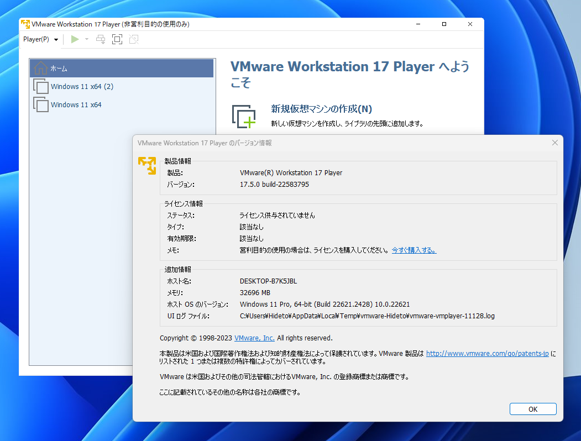Click the VMware logo in the About dialog

(146, 165)
